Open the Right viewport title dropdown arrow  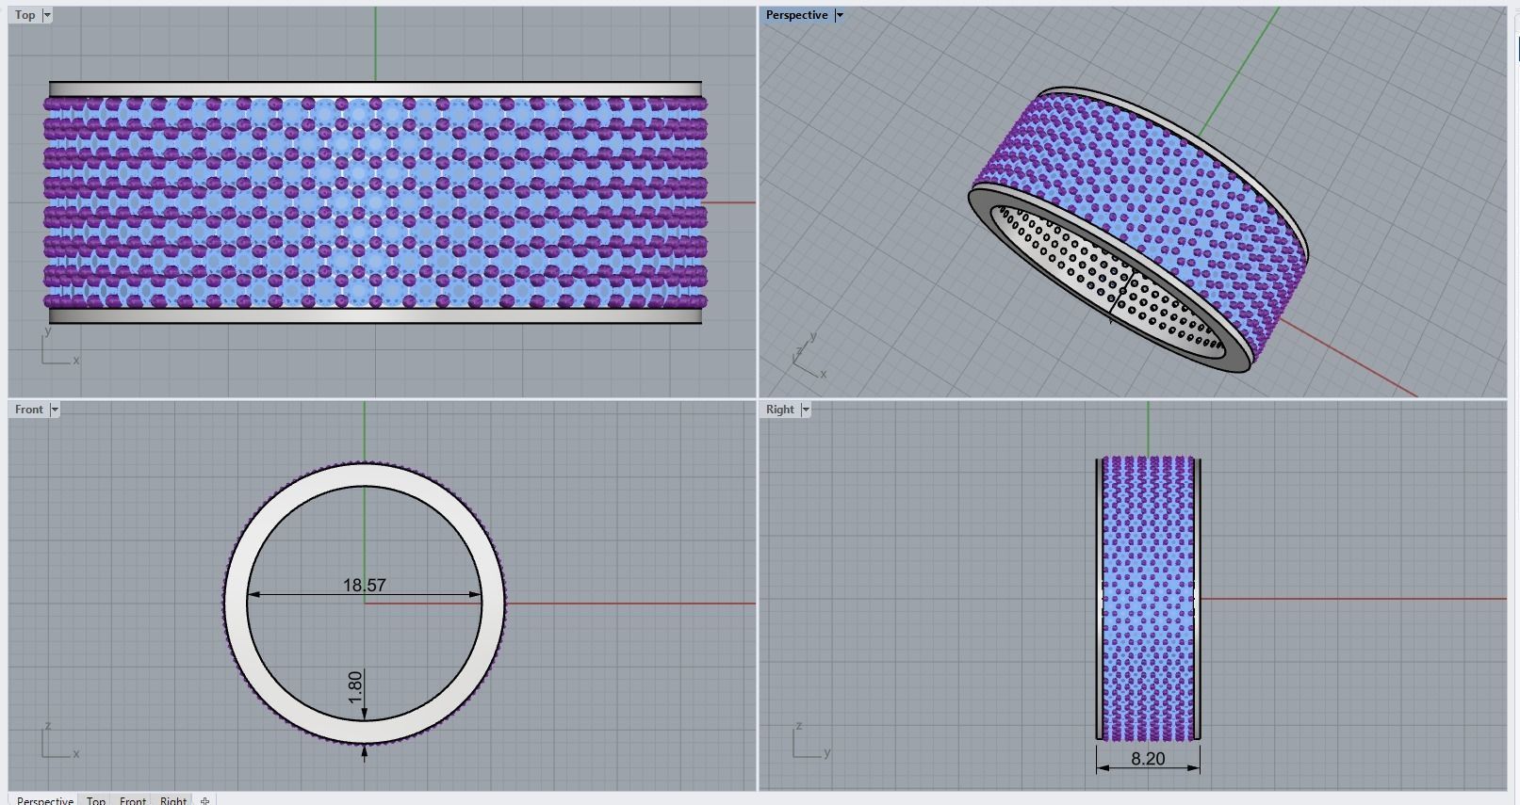click(x=806, y=410)
